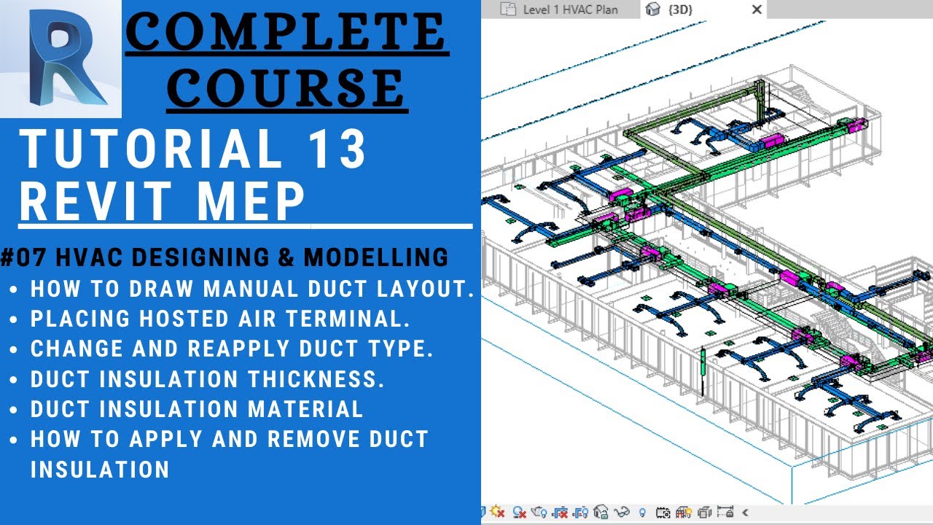Toggle Show Analytical Model icon
This screenshot has width=933, height=525.
coord(684,512)
